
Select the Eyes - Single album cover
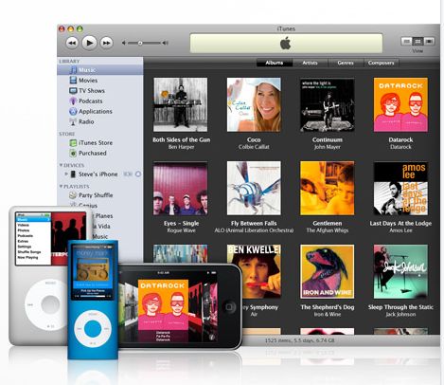tap(181, 189)
